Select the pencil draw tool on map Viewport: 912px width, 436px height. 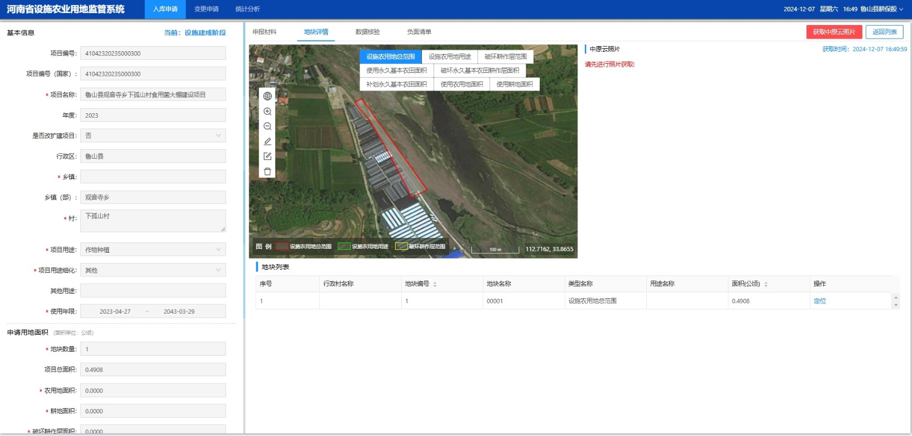click(x=267, y=141)
